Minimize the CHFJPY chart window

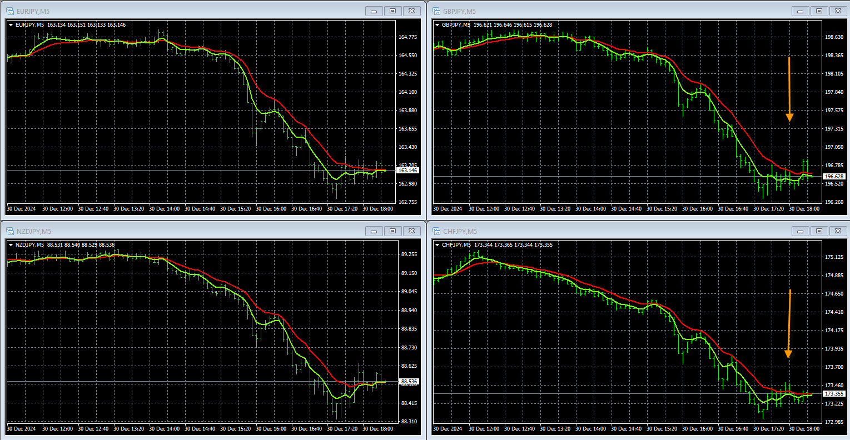(x=801, y=231)
